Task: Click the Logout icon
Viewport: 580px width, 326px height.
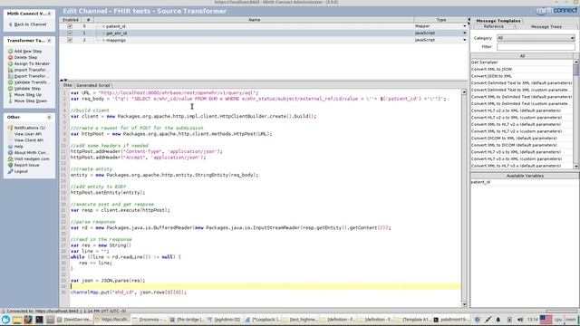Action: [10, 171]
